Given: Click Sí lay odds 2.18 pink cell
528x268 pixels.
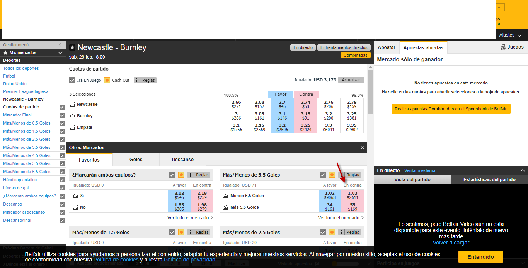Looking at the screenshot, I should tap(202, 196).
